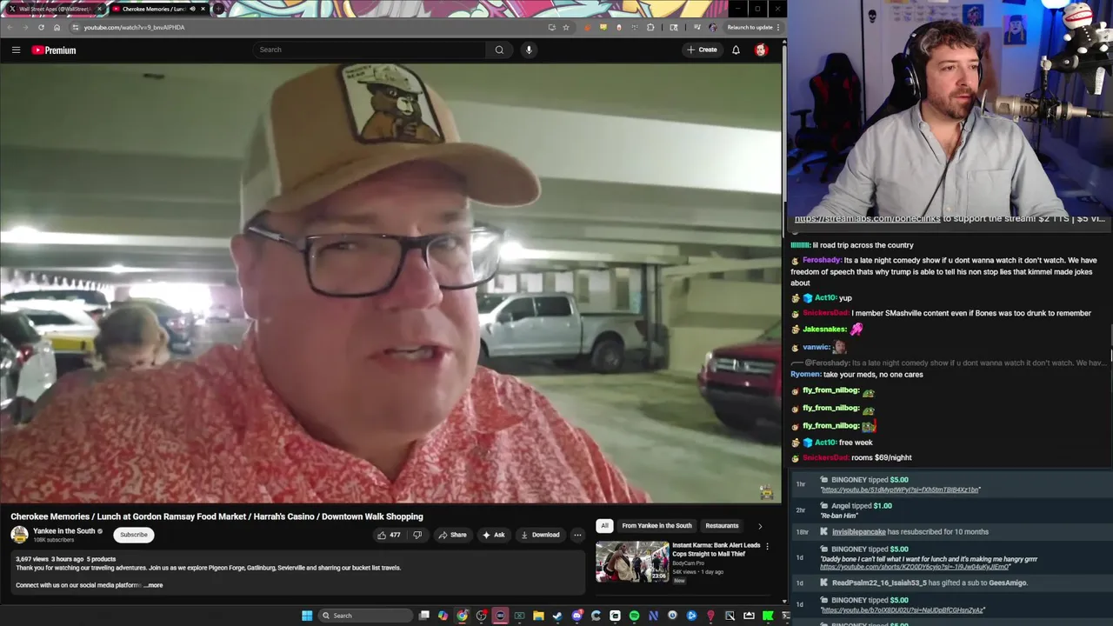Click the YouTube Create button
The image size is (1113, 626).
pyautogui.click(x=703, y=50)
